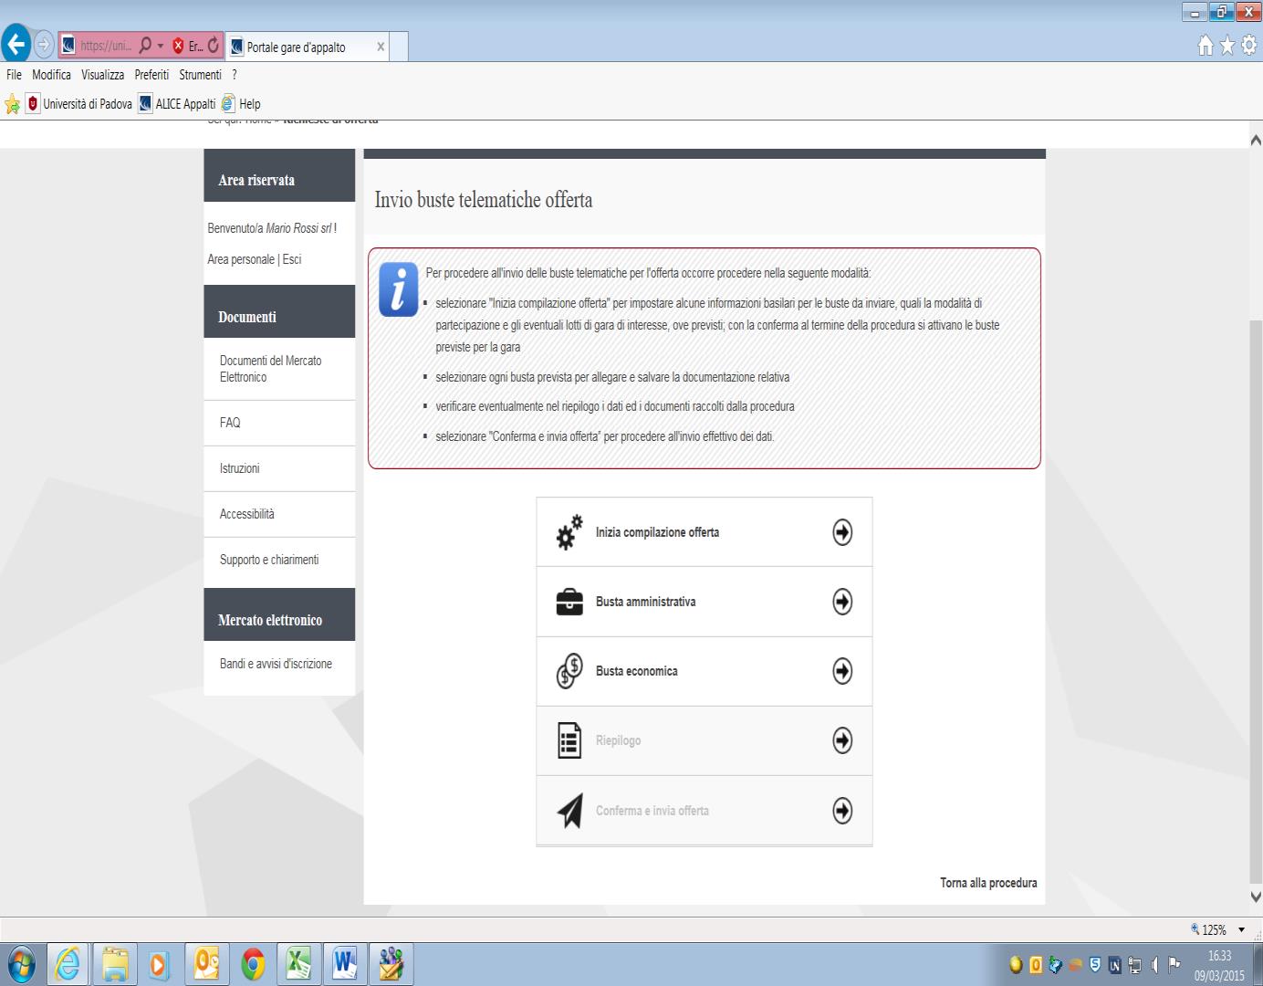Click arrow circle in Busta economica row

click(x=842, y=671)
